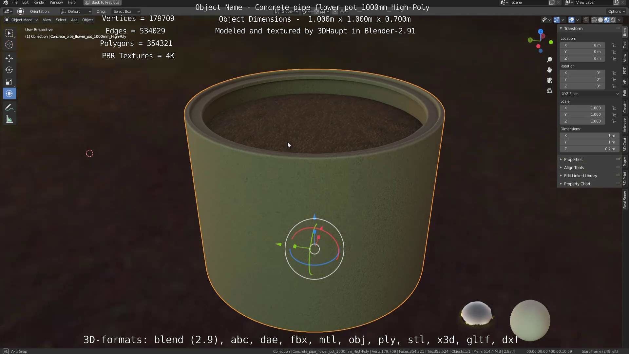Screen dimensions: 629x354
Task: Click the material preview sphere
Action: (x=530, y=320)
